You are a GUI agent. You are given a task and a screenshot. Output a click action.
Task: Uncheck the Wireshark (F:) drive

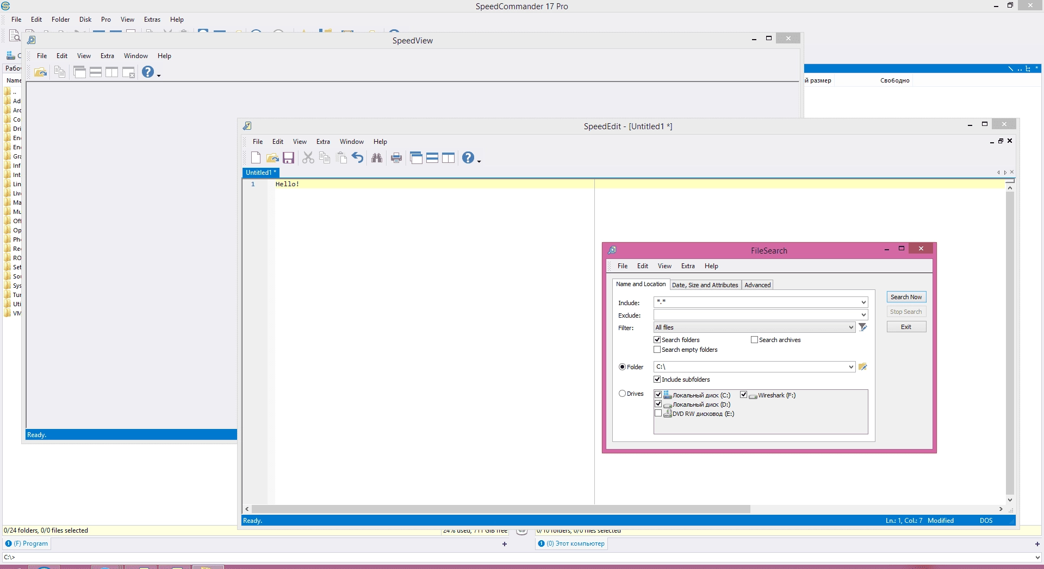tap(743, 395)
